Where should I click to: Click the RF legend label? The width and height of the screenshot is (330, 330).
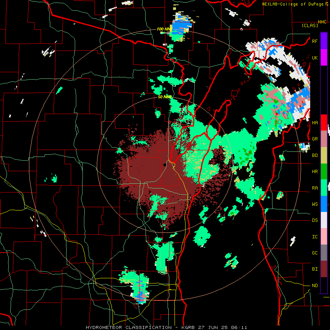pos(315,41)
